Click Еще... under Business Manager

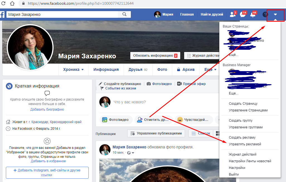point(234,93)
